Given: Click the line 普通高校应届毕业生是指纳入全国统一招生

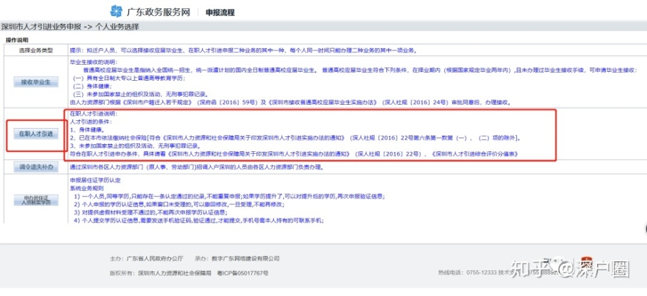Looking at the screenshot, I should [x=360, y=70].
